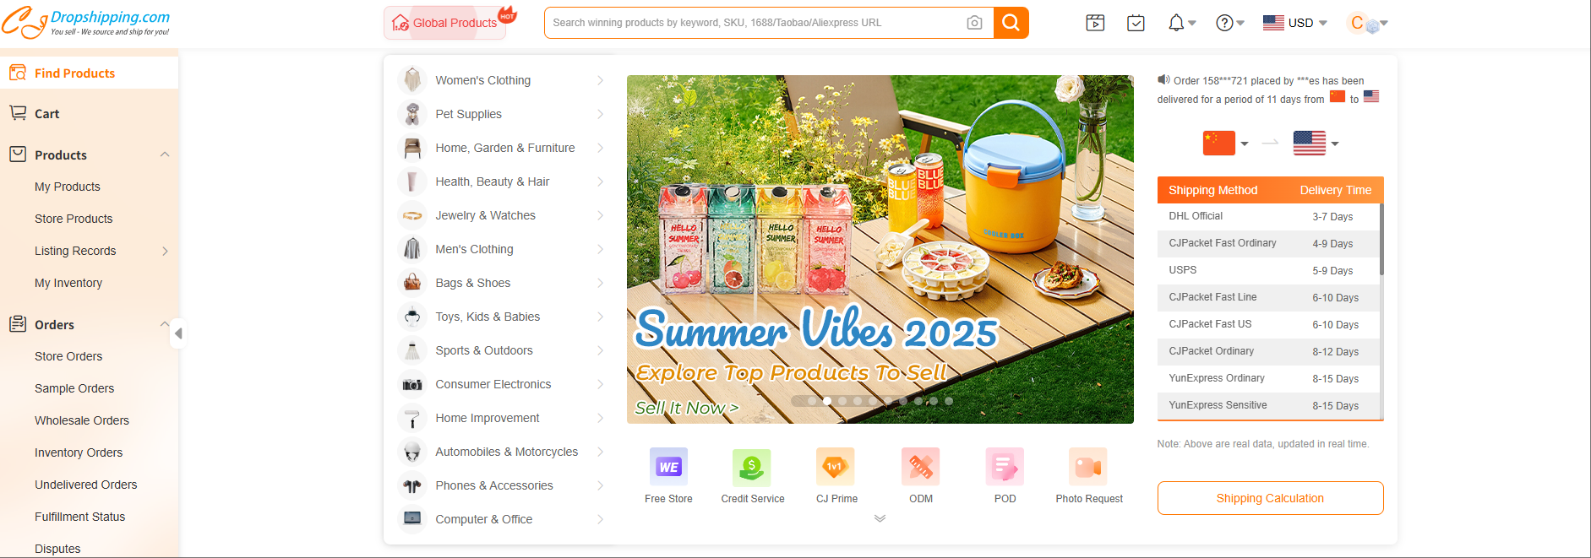The width and height of the screenshot is (1591, 558).
Task: Open the Global Products tab
Action: 445,23
